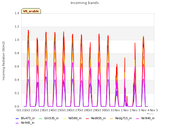Viewport: 170px width, 128px height.
Task: Click the Grn535_in legend label
Action: [x=52, y=118]
